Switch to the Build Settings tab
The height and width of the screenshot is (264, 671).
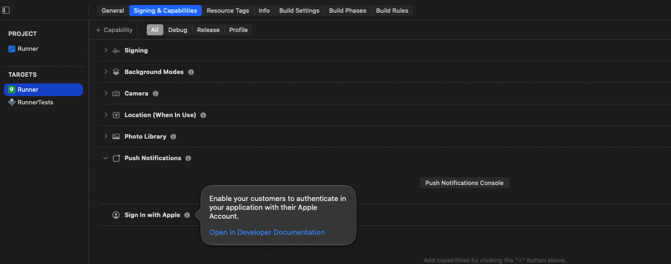(x=300, y=10)
